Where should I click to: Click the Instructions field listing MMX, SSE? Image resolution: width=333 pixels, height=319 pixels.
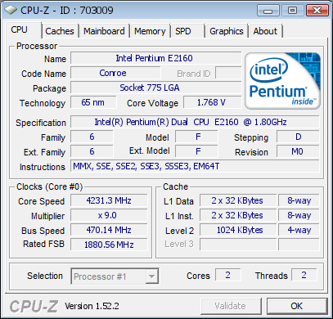[195, 166]
